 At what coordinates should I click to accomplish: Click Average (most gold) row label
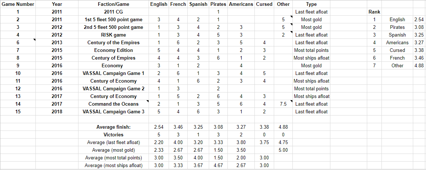[114, 150]
